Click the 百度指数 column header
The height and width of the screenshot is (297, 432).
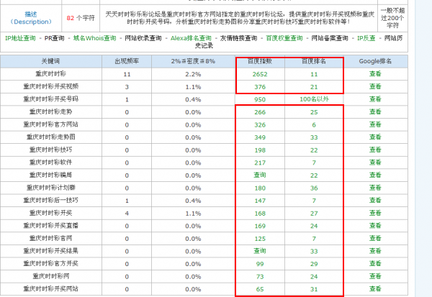[260, 62]
